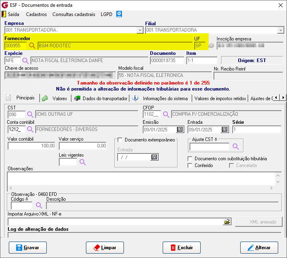This screenshot has width=287, height=258.
Task: Focus the Valor serviço field
Action: pos(83,146)
